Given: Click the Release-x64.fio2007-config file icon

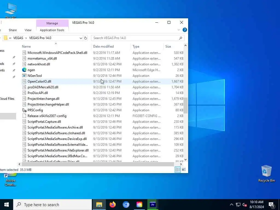Looking at the screenshot, I should click(24, 116).
